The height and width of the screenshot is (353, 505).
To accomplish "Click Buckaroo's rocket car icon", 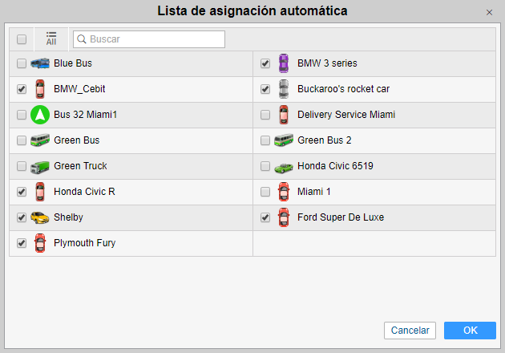I will click(x=283, y=89).
